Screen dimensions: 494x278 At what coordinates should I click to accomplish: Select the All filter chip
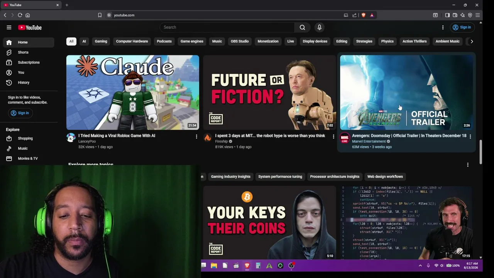coord(71,41)
